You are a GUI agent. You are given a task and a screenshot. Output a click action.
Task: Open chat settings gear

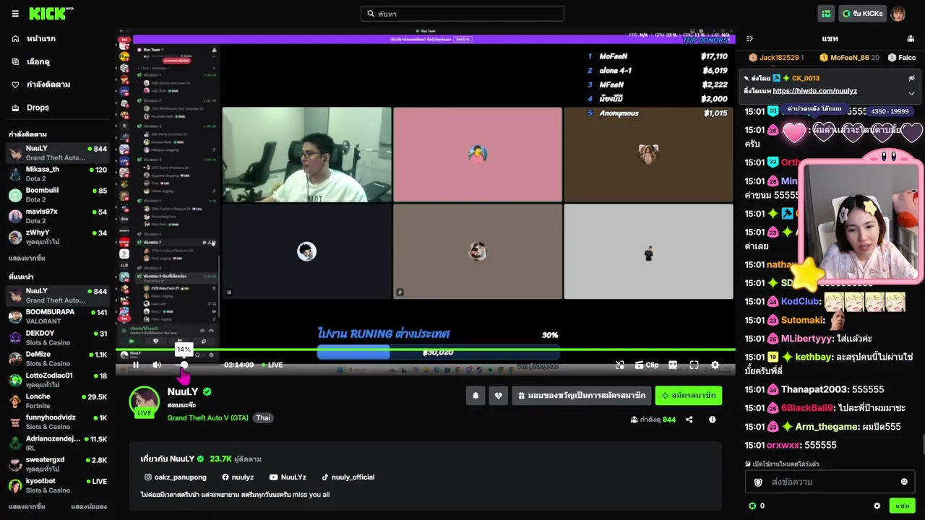tap(877, 506)
